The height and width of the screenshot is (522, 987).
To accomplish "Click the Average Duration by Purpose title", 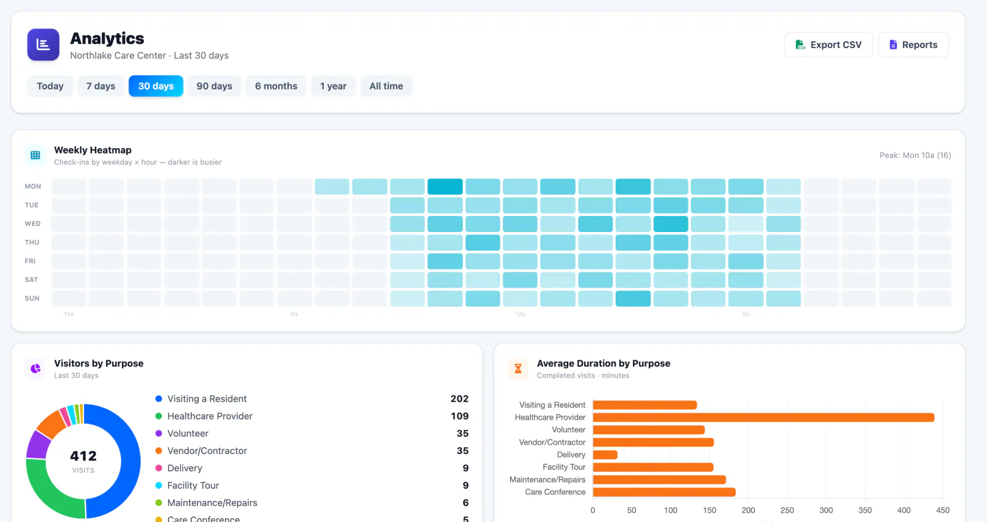I will click(x=603, y=363).
